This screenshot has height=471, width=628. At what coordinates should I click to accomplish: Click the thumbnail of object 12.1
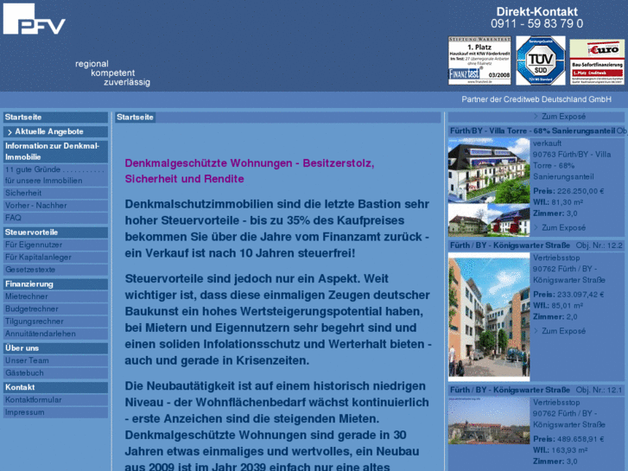tap(489, 421)
